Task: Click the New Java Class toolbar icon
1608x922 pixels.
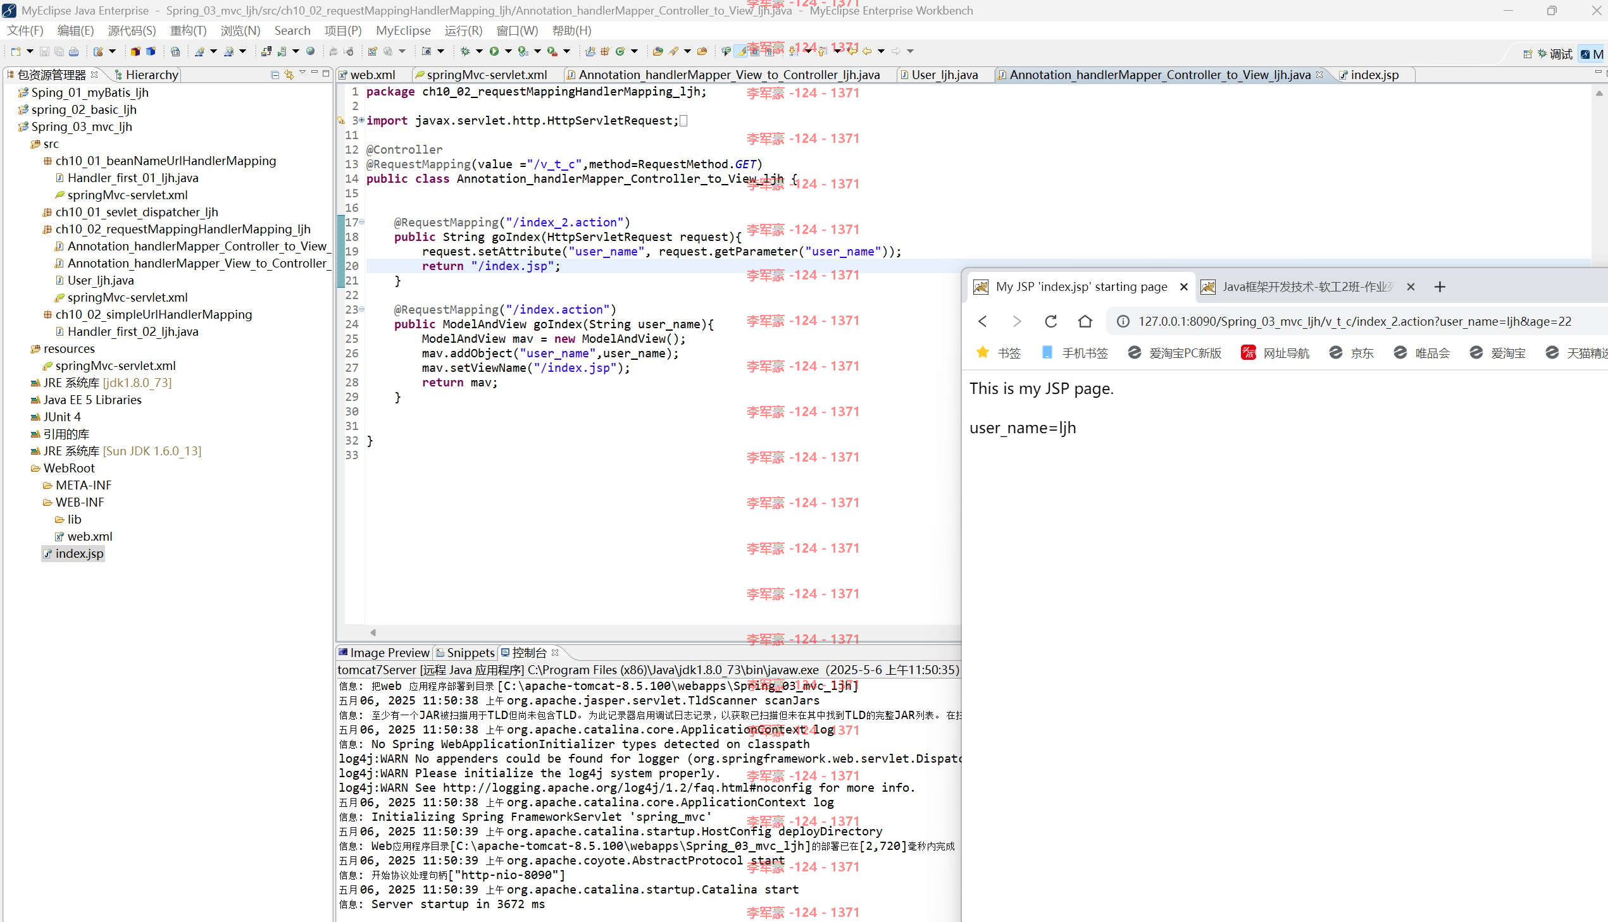Action: [620, 51]
